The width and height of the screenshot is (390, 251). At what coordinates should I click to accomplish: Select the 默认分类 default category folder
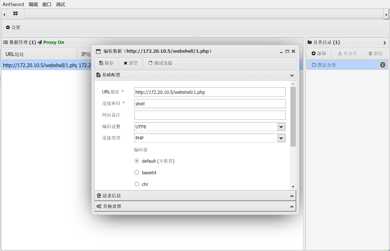click(327, 65)
